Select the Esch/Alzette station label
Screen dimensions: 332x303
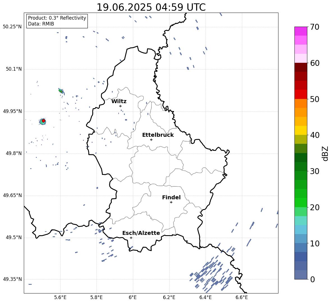[141, 233]
